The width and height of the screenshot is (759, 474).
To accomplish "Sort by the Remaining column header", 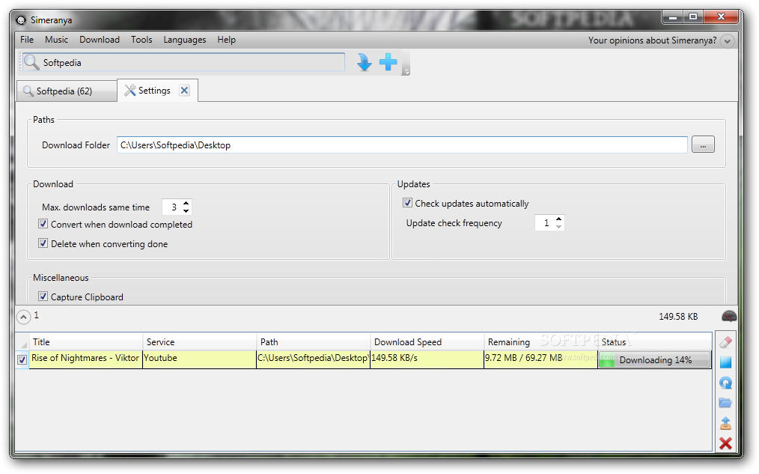I will [540, 341].
